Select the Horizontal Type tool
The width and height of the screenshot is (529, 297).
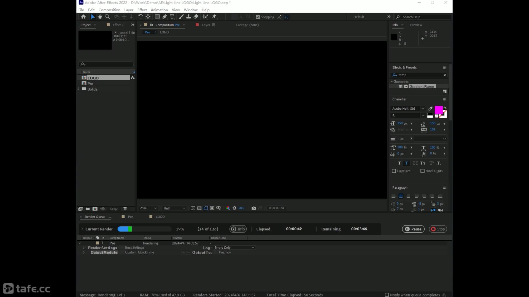point(172,17)
